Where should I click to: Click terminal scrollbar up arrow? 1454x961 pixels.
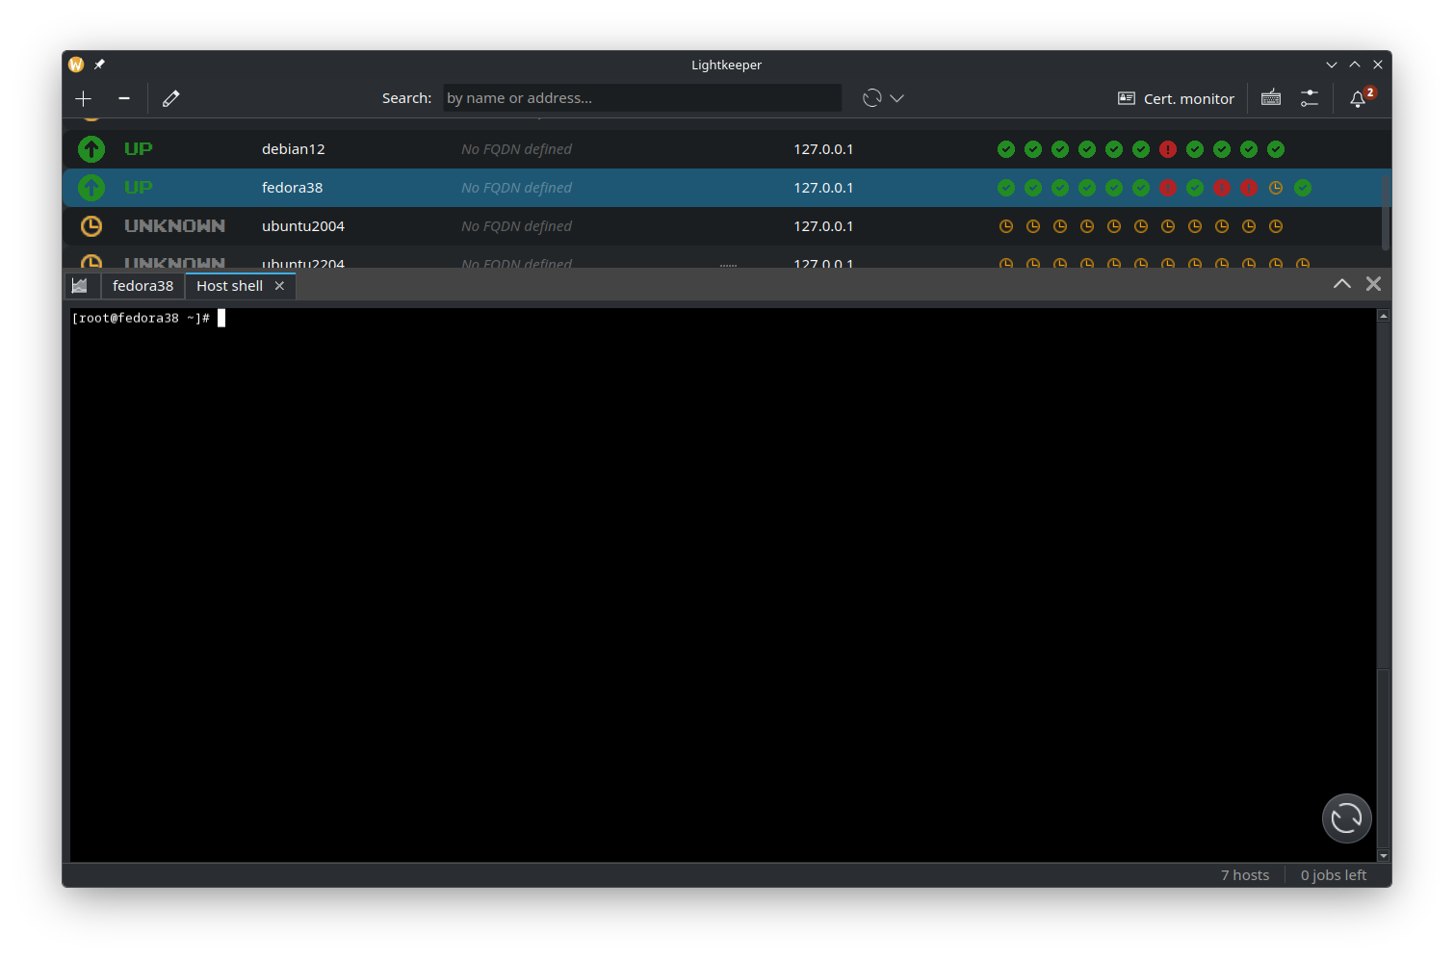(1384, 316)
